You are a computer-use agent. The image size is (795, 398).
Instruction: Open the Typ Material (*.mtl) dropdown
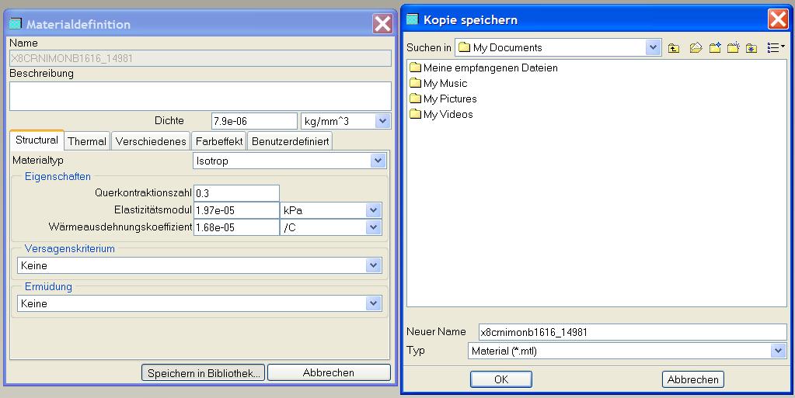click(778, 351)
